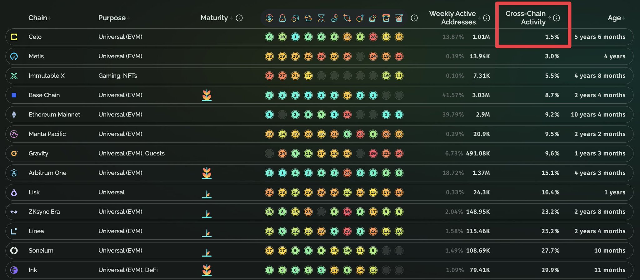Click the padlock with chart column icon
This screenshot has height=280, width=640.
tap(282, 18)
